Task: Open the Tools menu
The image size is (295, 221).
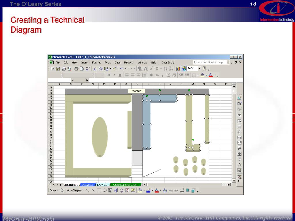Action: point(108,62)
